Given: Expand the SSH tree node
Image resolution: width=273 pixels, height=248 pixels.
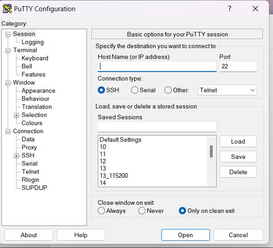Looking at the screenshot, I should pyautogui.click(x=16, y=156).
